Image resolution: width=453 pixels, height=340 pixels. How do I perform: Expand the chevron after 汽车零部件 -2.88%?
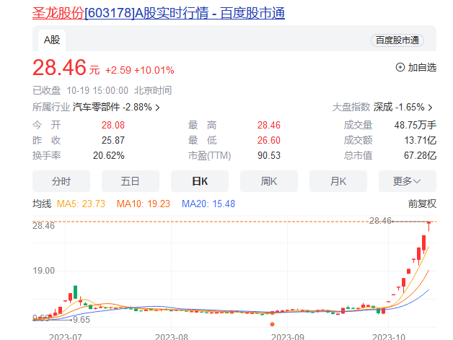tap(157, 108)
